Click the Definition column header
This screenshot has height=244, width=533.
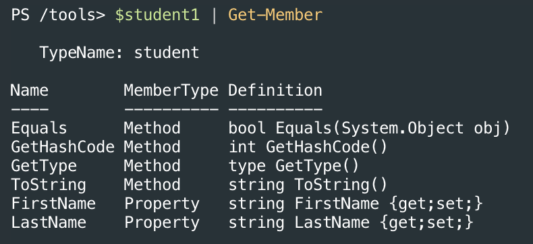(275, 90)
